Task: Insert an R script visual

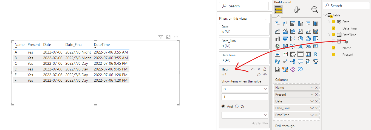Action: point(316,54)
